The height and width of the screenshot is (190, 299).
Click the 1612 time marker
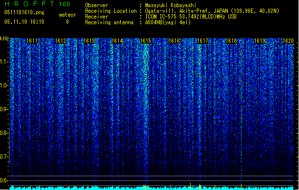tap(60, 41)
